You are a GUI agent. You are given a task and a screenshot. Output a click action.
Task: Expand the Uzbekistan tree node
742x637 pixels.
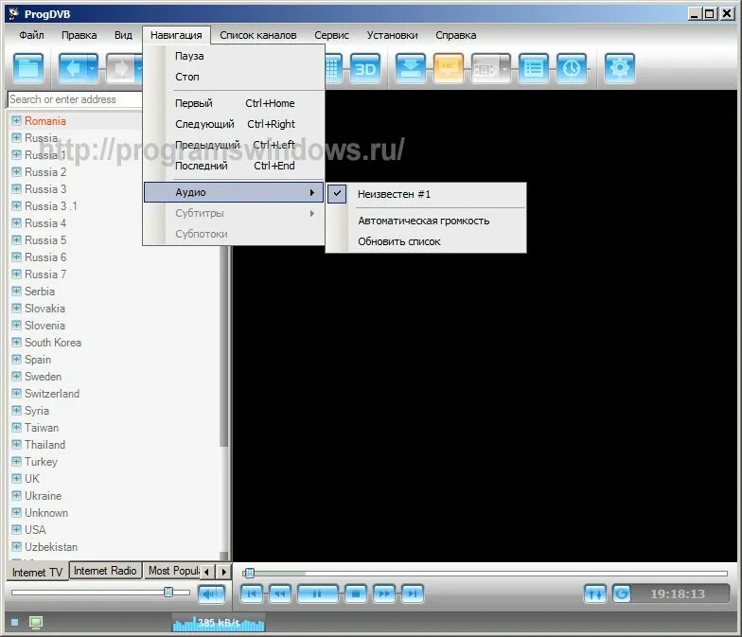click(16, 547)
